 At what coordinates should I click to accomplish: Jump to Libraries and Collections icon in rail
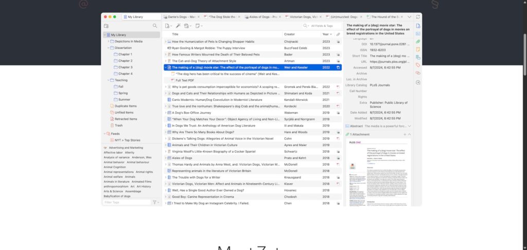pyautogui.click(x=418, y=57)
